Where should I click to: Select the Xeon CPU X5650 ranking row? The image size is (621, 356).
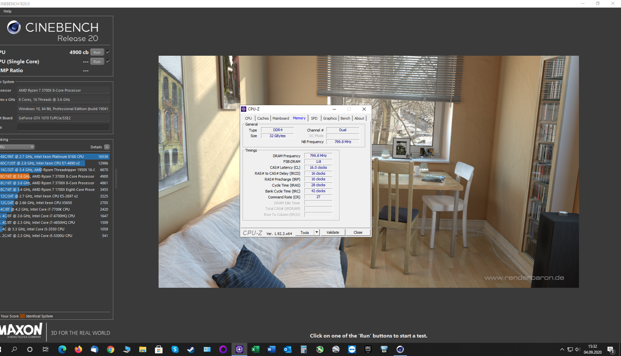click(x=55, y=203)
